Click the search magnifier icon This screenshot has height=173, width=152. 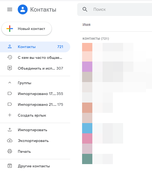pyautogui.click(x=85, y=9)
